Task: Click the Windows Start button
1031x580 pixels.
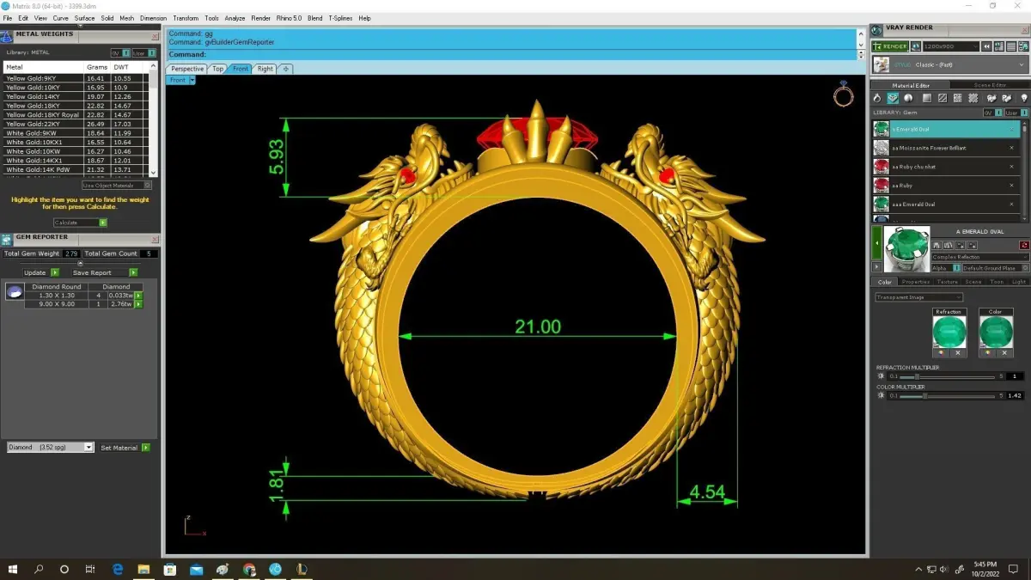Action: [x=13, y=569]
